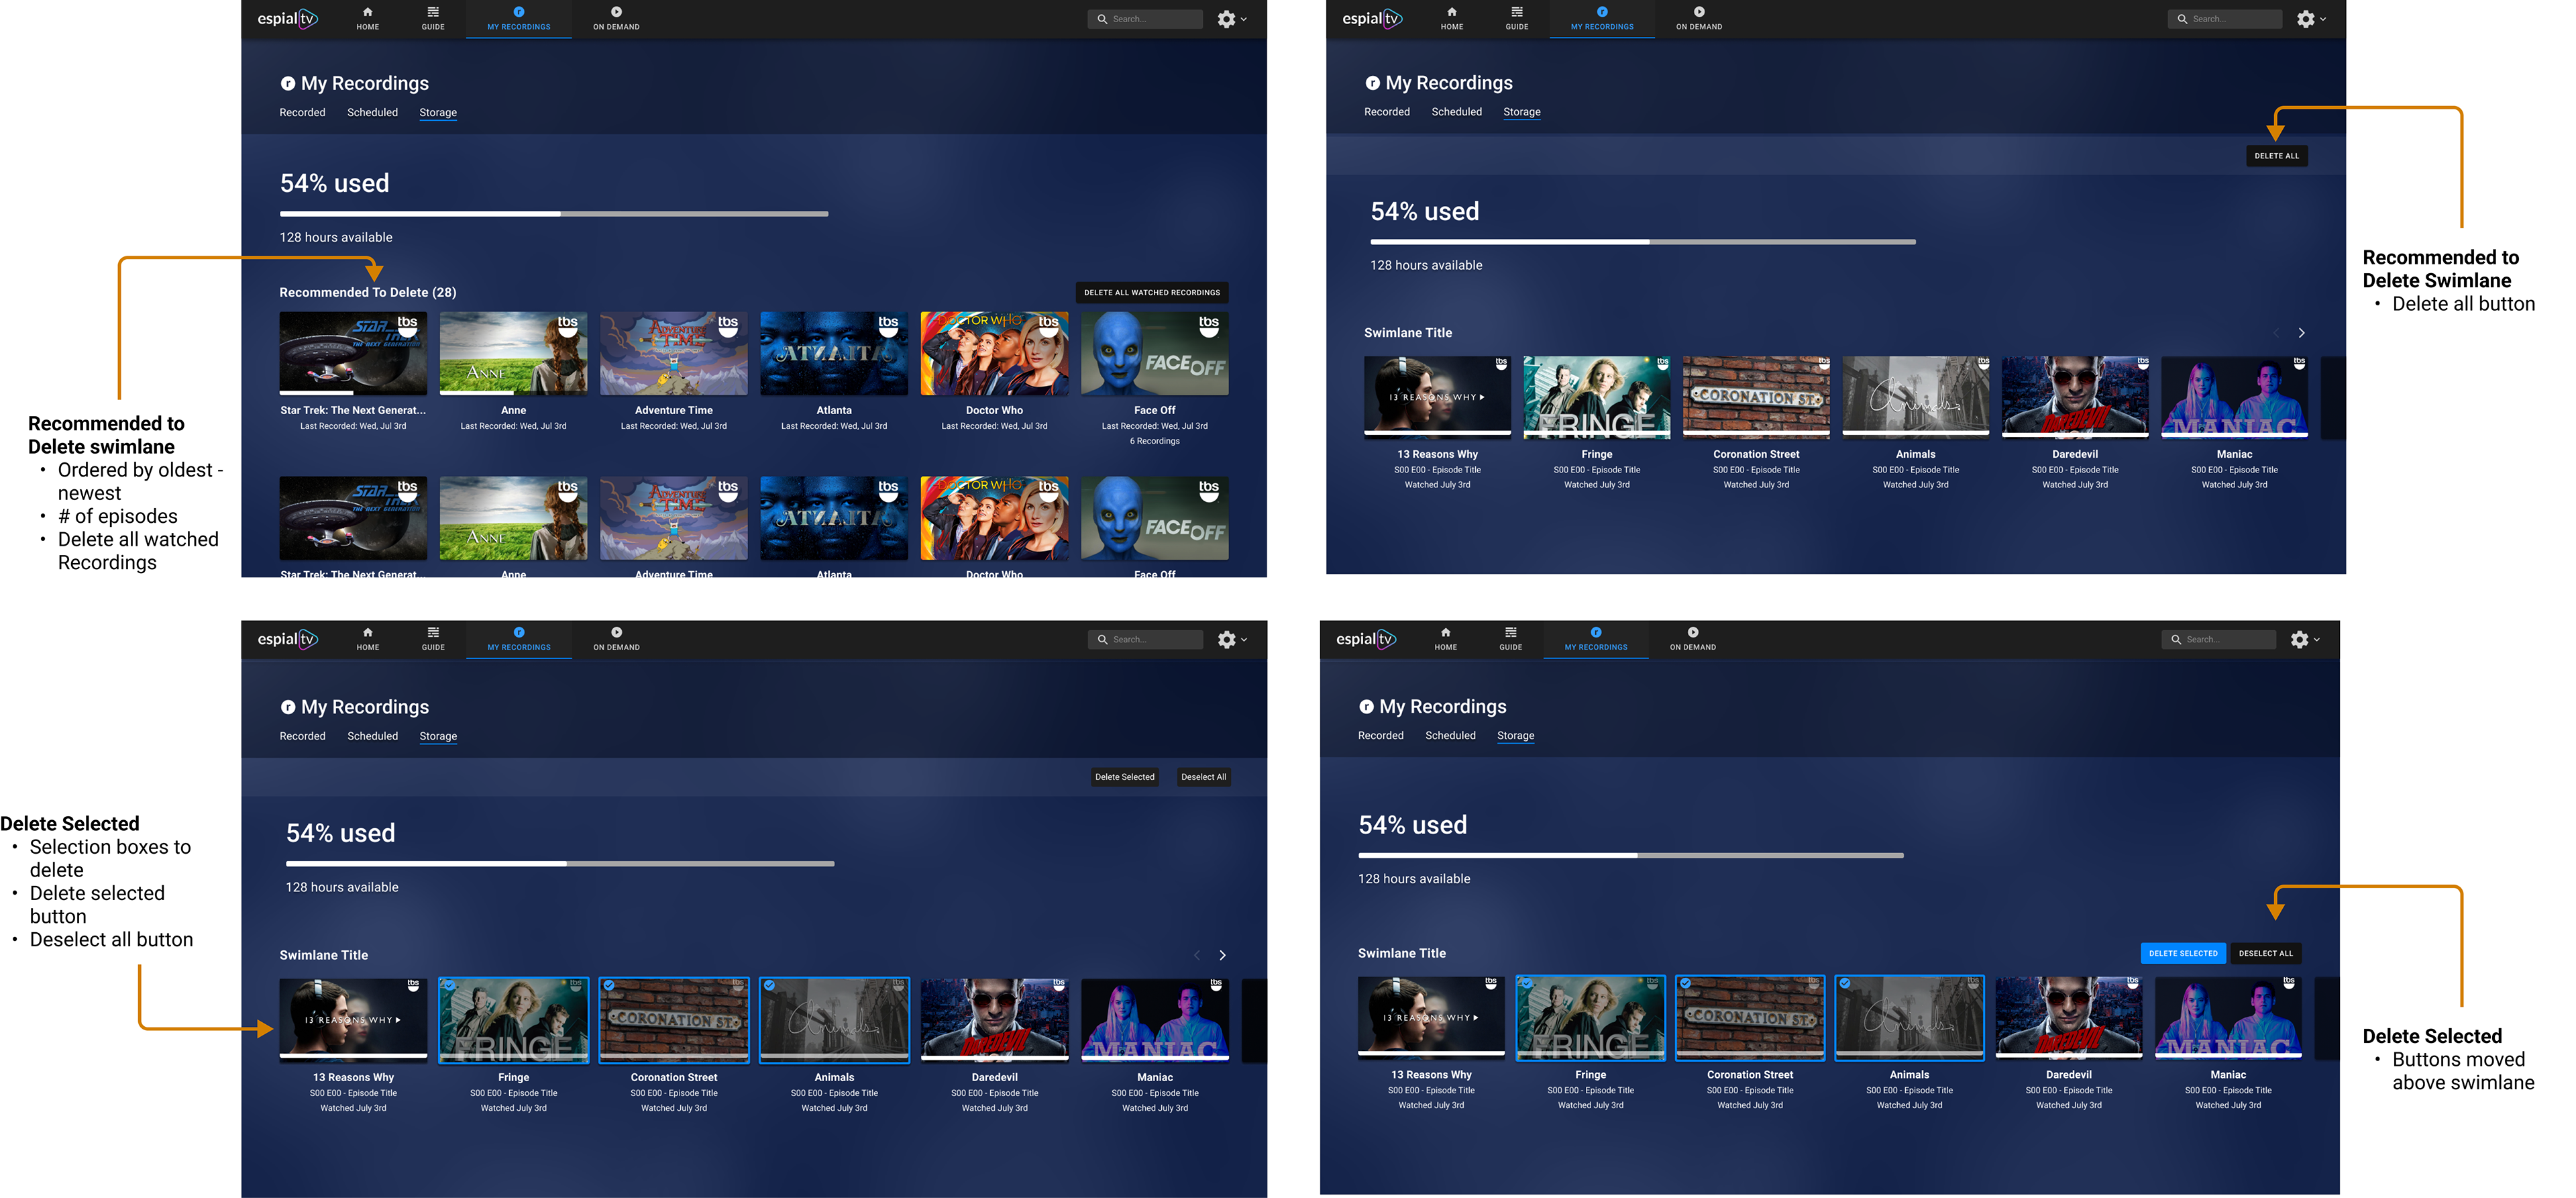This screenshot has width=2576, height=1198.
Task: Click previous chevron of bottom-left mockup swimlane
Action: point(1197,956)
